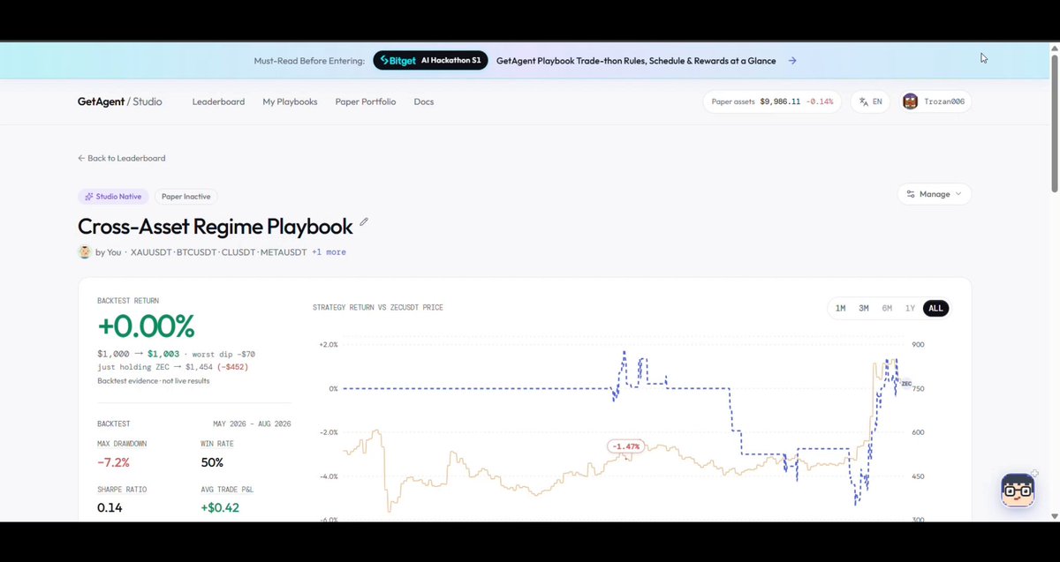The height and width of the screenshot is (562, 1060).
Task: Click the 50% win rate value
Action: 212,462
